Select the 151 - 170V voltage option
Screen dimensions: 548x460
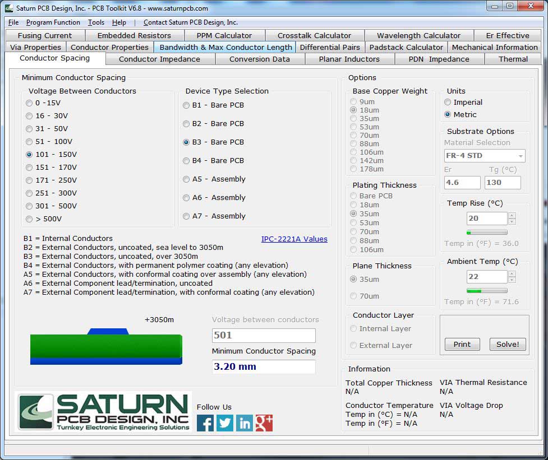click(x=30, y=168)
